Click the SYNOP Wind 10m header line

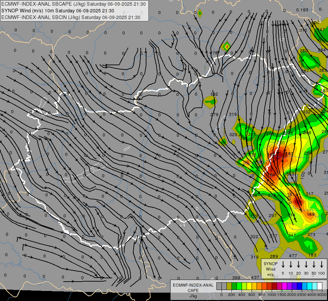58,11
